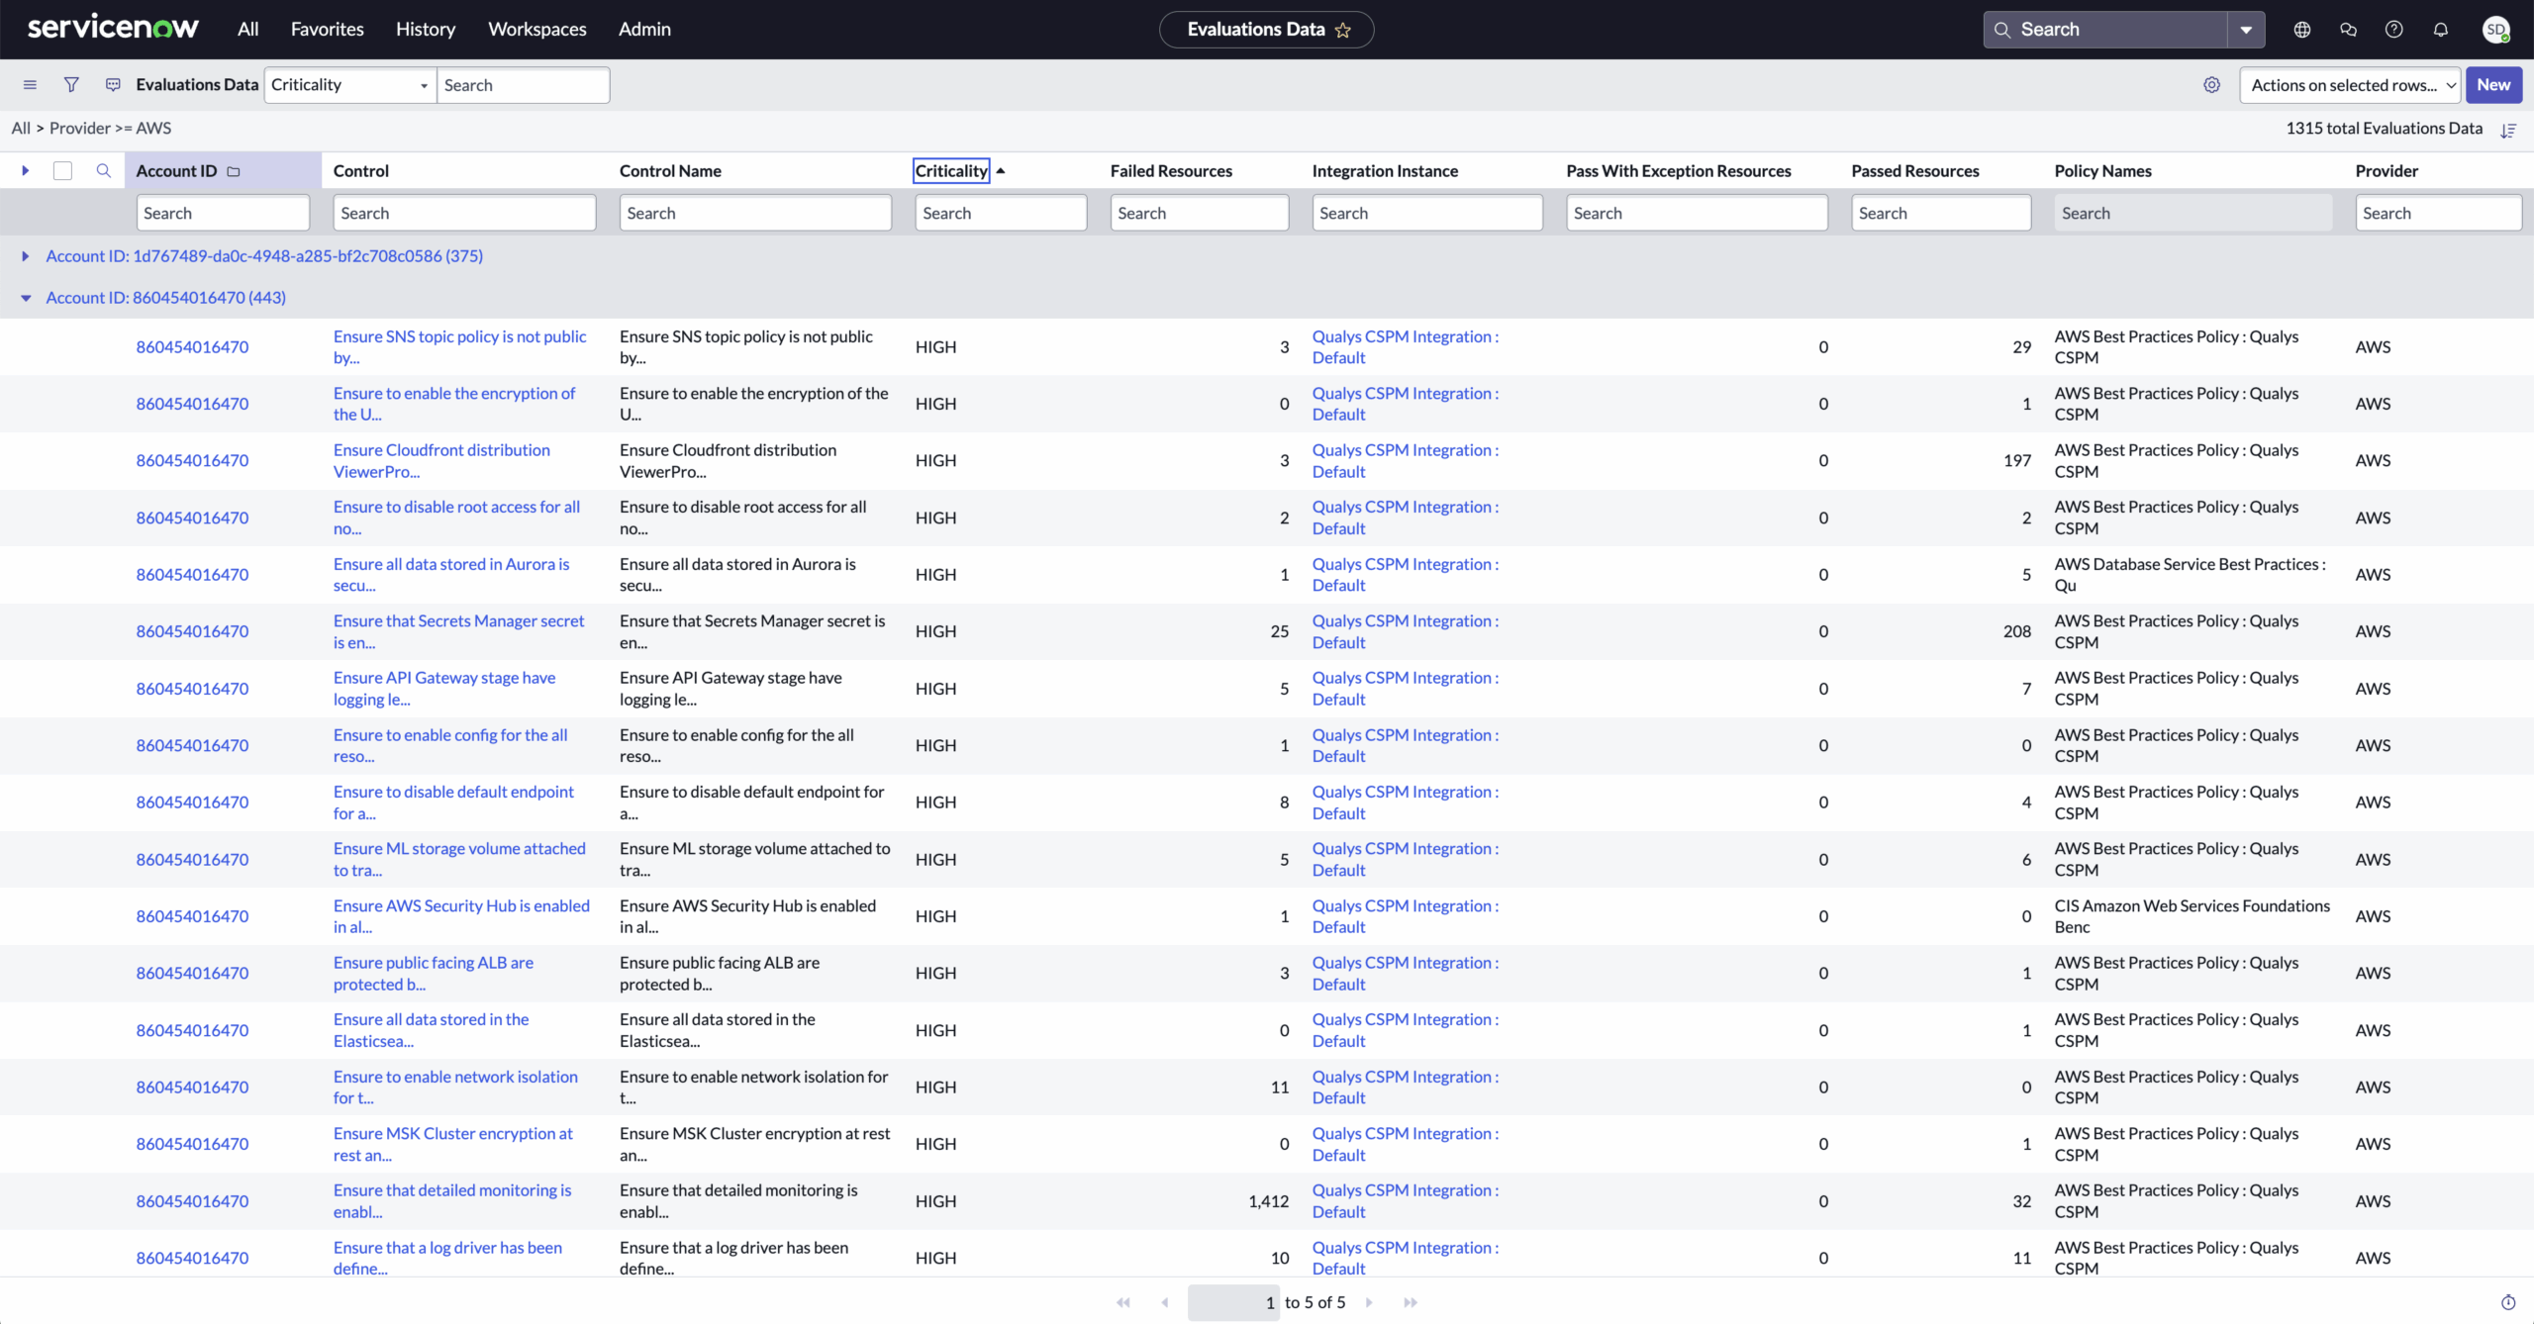The image size is (2534, 1324).
Task: Click the Control column search field
Action: point(464,213)
